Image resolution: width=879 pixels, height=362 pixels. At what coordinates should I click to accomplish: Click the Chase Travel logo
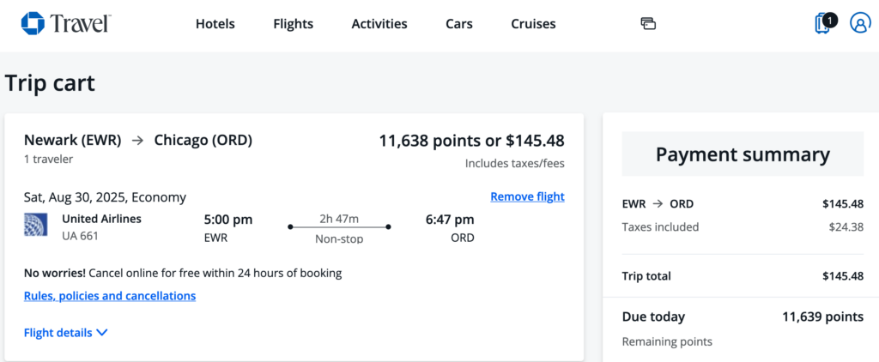click(65, 23)
